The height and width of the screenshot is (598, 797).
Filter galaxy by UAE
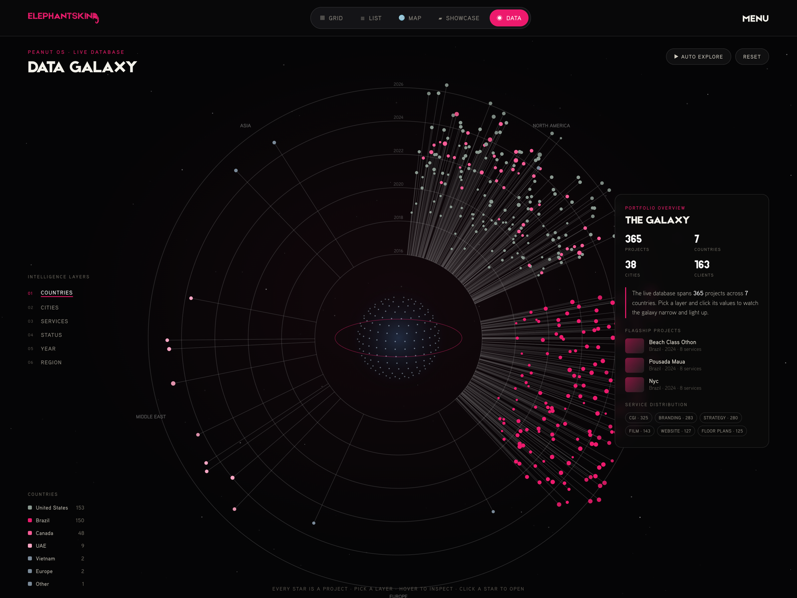coord(56,546)
